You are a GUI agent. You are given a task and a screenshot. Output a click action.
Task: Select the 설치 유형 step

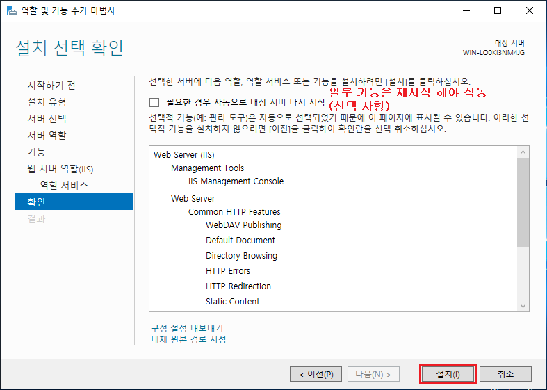[x=47, y=102]
